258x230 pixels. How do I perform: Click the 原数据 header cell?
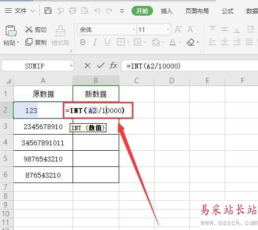[x=43, y=94]
